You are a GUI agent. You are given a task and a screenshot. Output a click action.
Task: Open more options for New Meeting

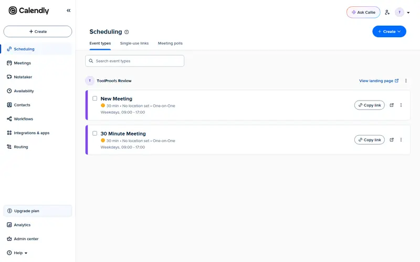401,105
